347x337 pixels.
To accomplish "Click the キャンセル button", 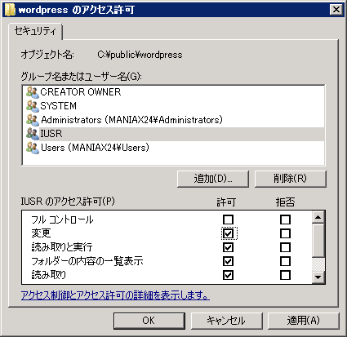I will coord(226,321).
